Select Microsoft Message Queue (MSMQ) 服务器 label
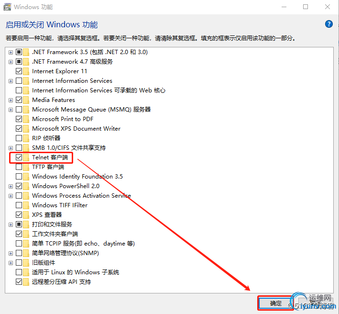Screen dimensions: 339x314 [x=91, y=109]
